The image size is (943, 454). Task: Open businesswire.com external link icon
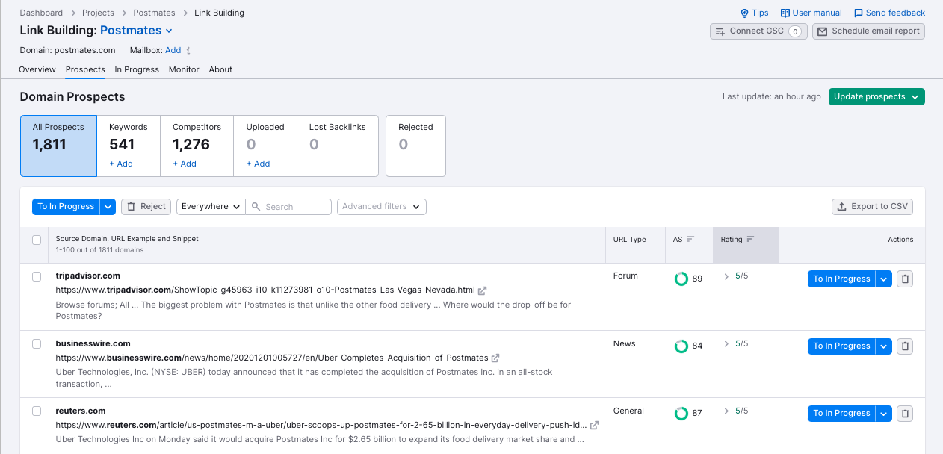tap(495, 358)
